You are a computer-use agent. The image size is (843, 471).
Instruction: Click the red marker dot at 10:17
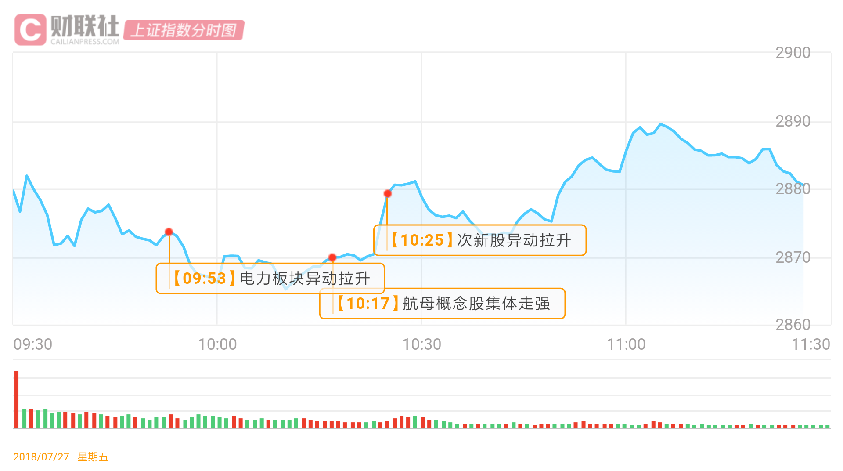click(x=332, y=257)
